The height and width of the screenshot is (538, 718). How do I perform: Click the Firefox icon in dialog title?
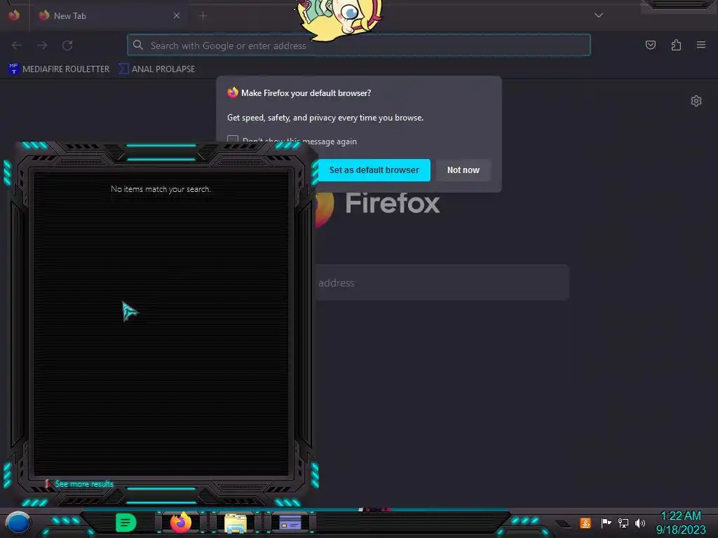[233, 93]
